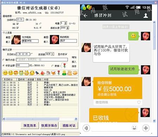
Task: Click the 预览效果 button
Action: click(x=30, y=125)
